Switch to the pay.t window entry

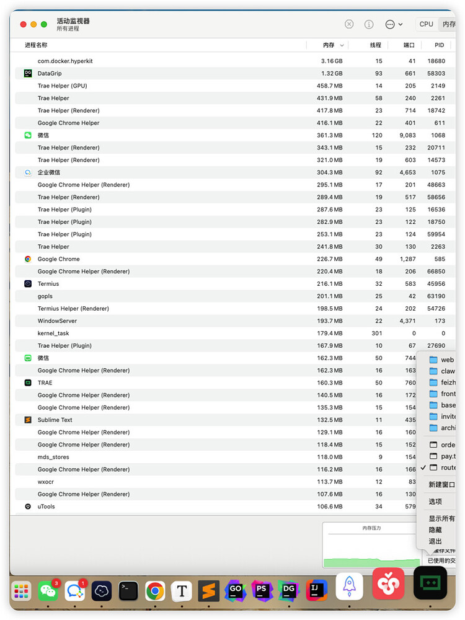pyautogui.click(x=441, y=456)
